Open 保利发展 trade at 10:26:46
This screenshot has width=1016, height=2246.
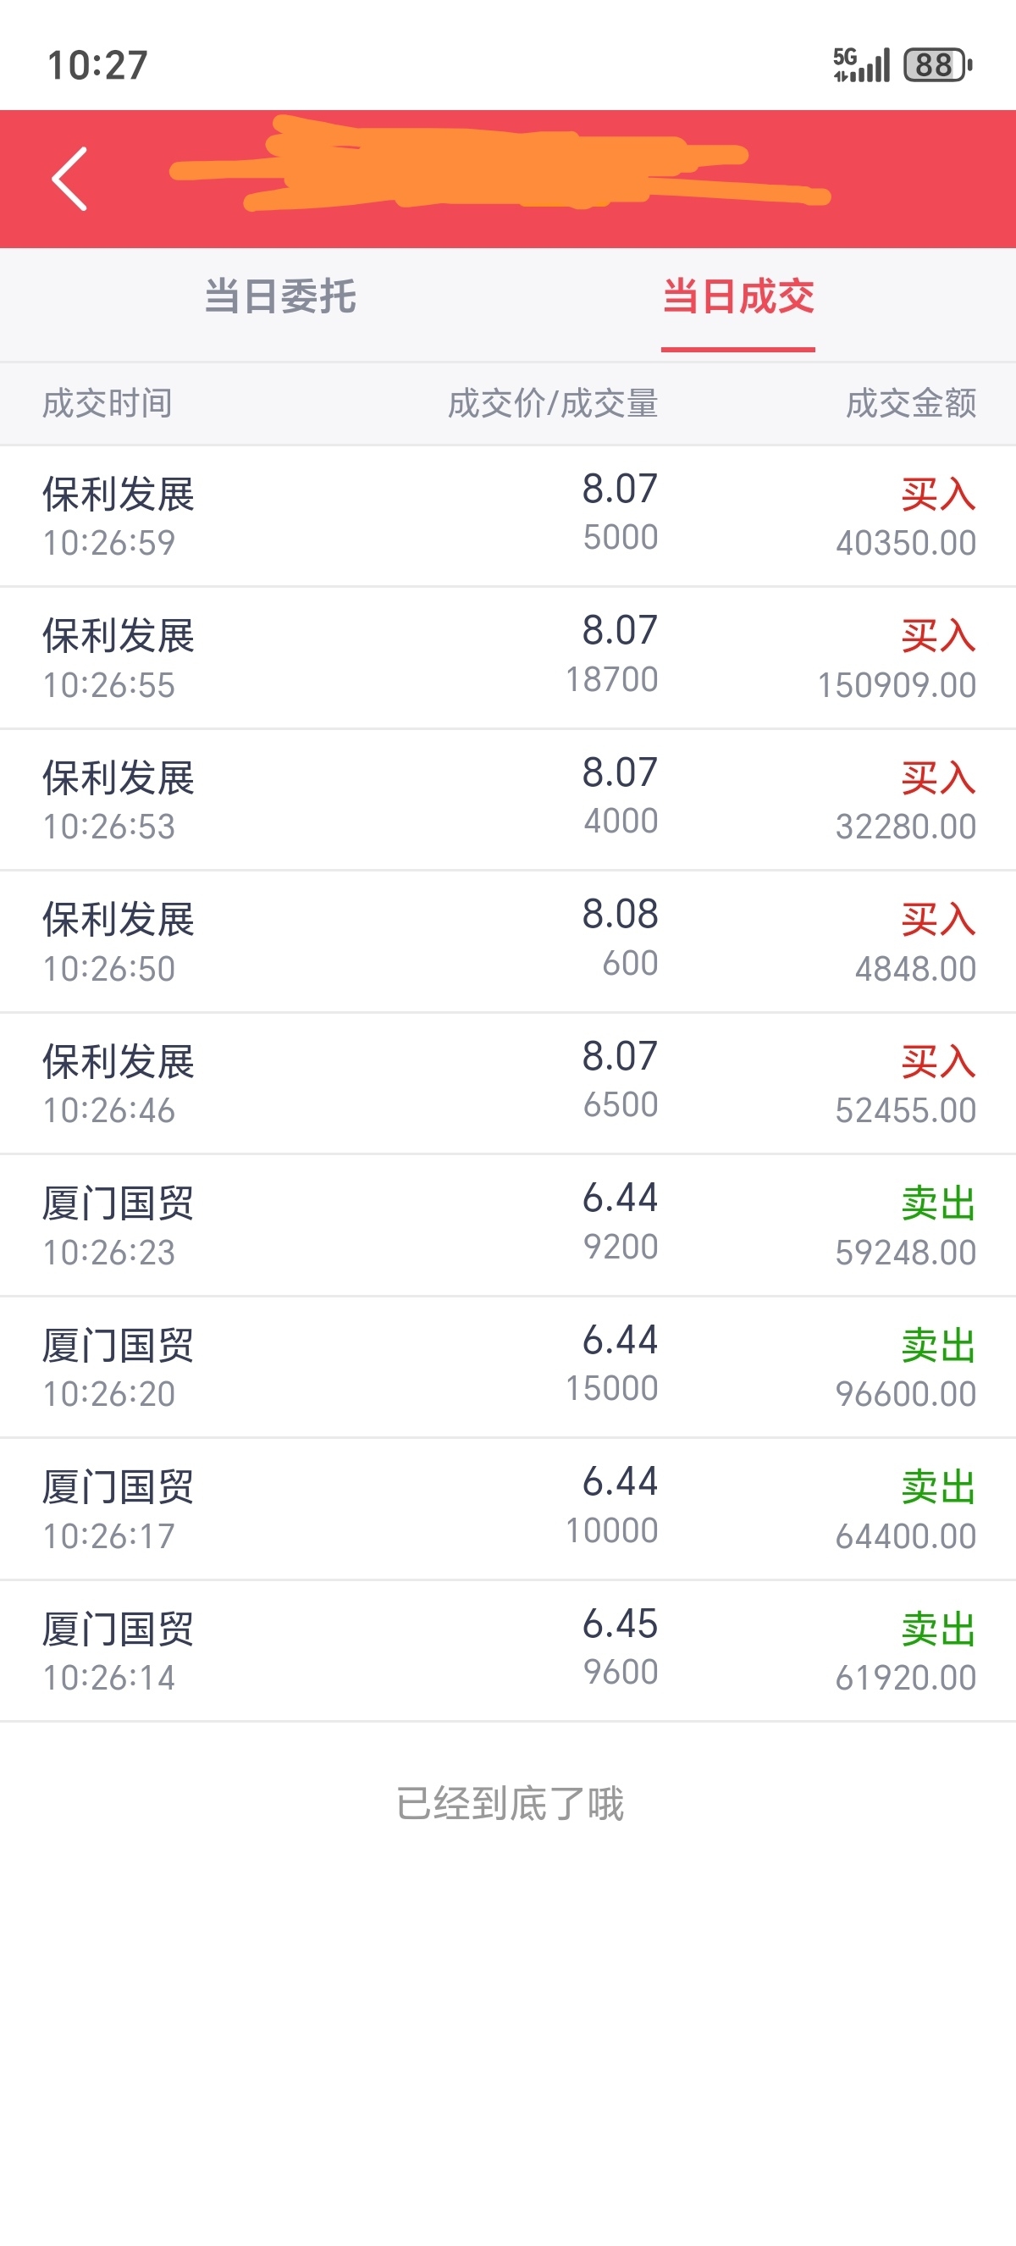point(508,1084)
